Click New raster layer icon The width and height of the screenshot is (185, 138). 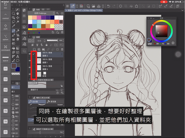pos(34,49)
